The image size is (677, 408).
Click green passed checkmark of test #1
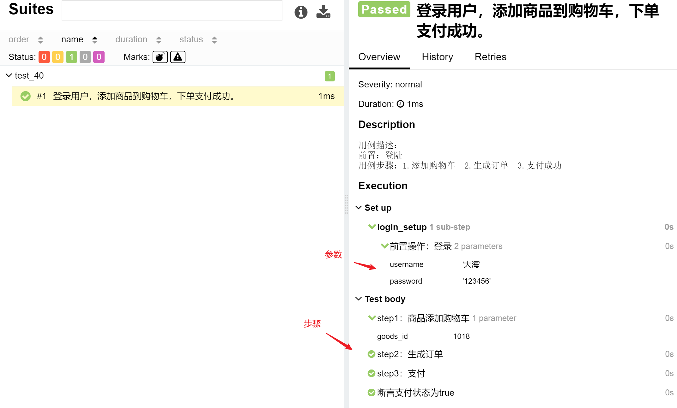pyautogui.click(x=26, y=96)
